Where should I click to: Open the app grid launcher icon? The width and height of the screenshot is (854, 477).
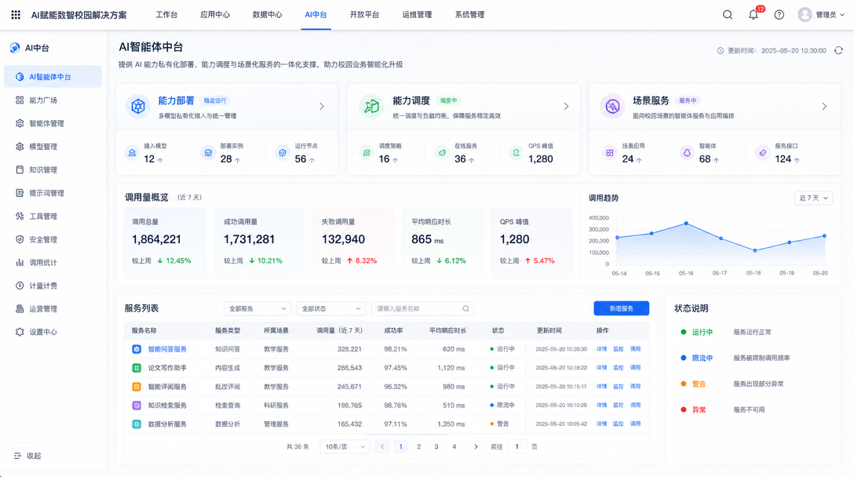tap(16, 15)
